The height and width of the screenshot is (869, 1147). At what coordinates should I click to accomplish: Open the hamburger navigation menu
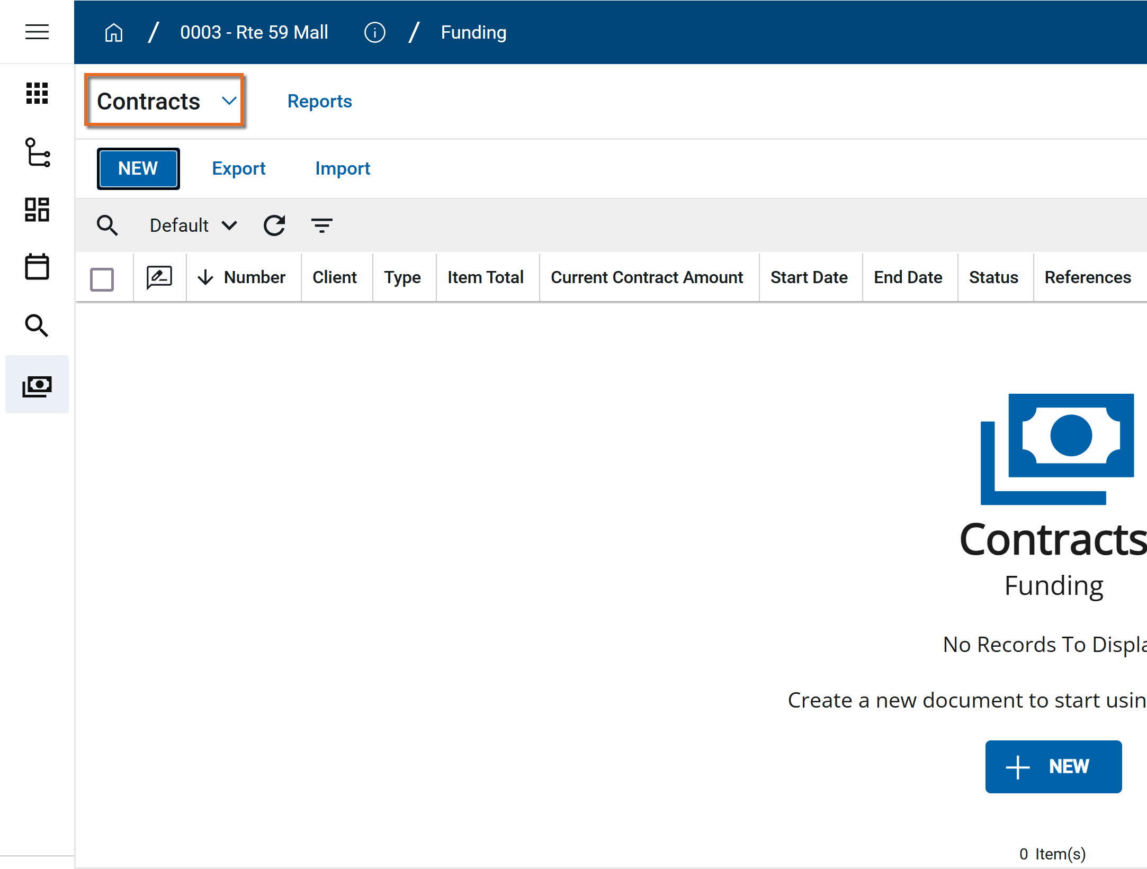click(x=37, y=32)
